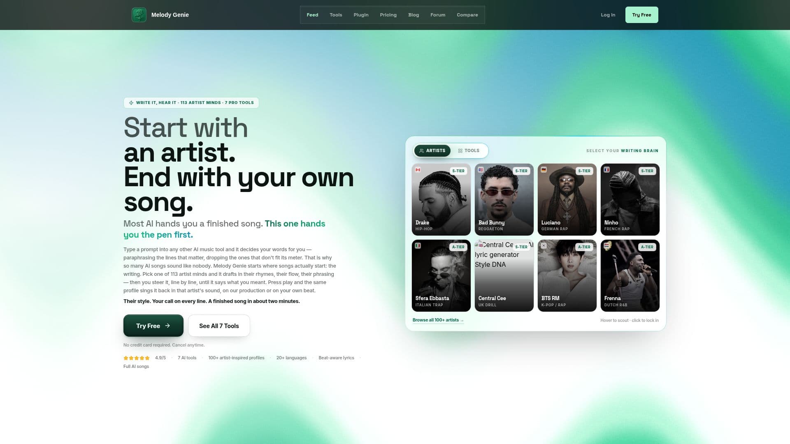Viewport: 790px width, 444px height.
Task: Click the French flag on Ninho card
Action: tap(606, 170)
